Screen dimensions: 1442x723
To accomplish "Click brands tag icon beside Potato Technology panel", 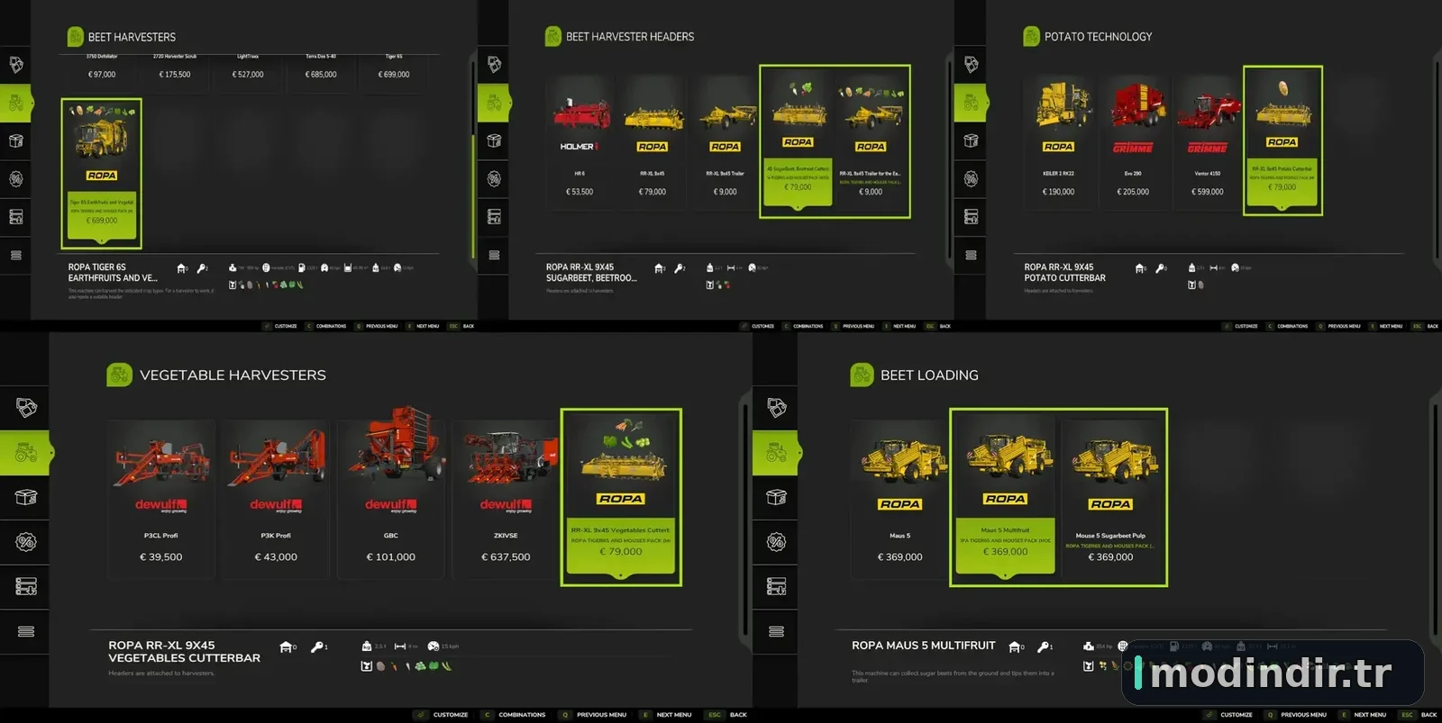I will (x=971, y=65).
